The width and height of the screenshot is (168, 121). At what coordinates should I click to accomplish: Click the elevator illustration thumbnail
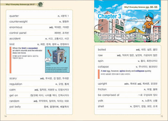point(57,60)
